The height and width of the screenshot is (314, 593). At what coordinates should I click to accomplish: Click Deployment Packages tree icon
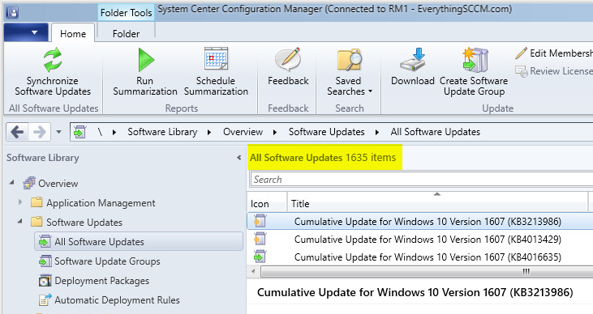click(x=45, y=280)
